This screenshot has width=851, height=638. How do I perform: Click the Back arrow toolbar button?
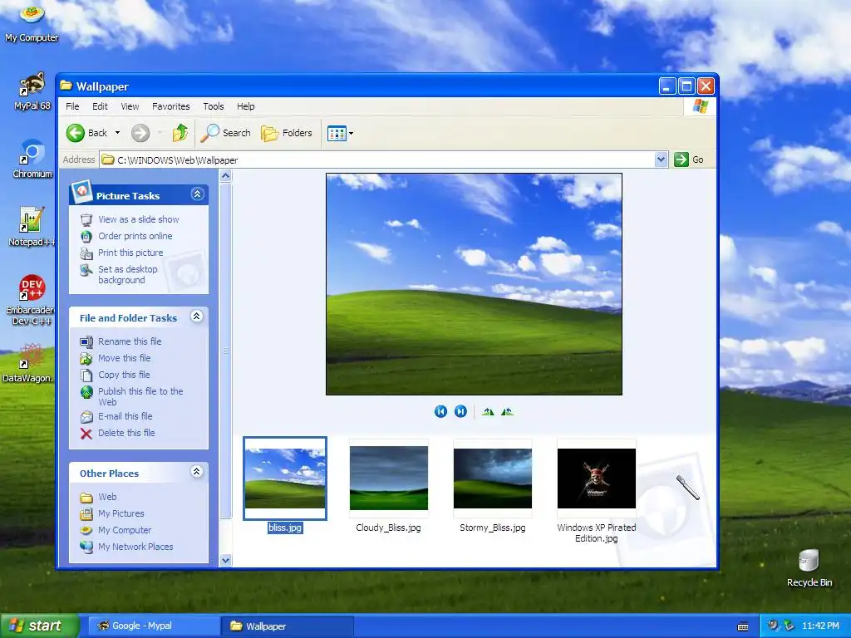[86, 133]
